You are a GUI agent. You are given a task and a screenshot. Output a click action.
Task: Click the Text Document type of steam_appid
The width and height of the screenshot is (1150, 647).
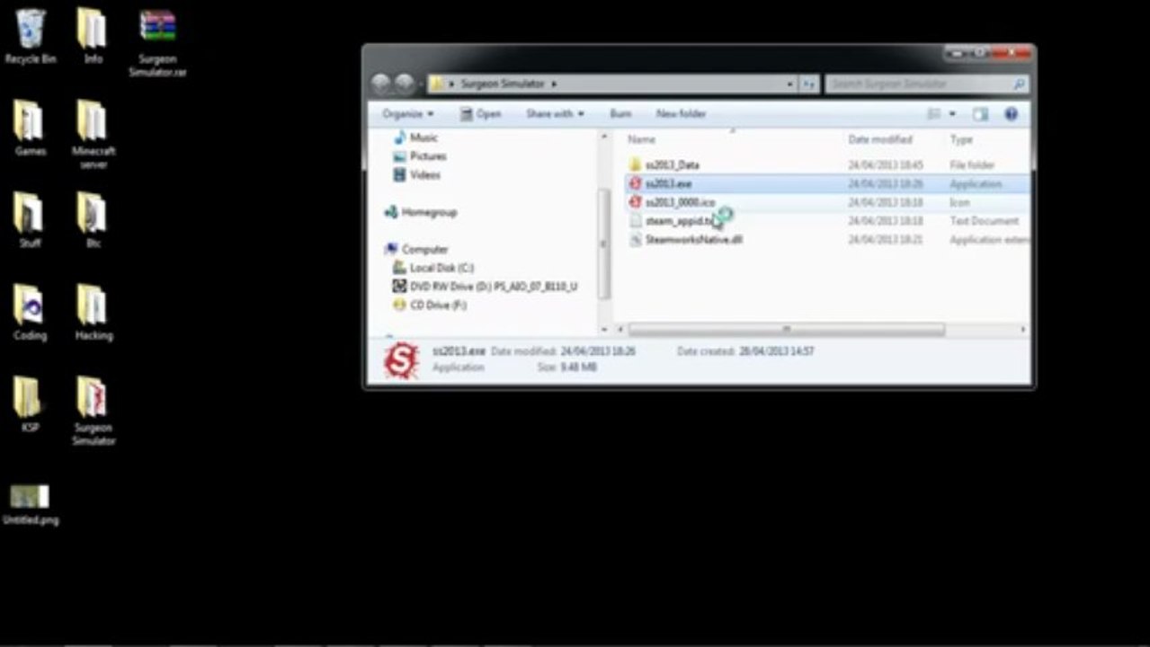(984, 221)
